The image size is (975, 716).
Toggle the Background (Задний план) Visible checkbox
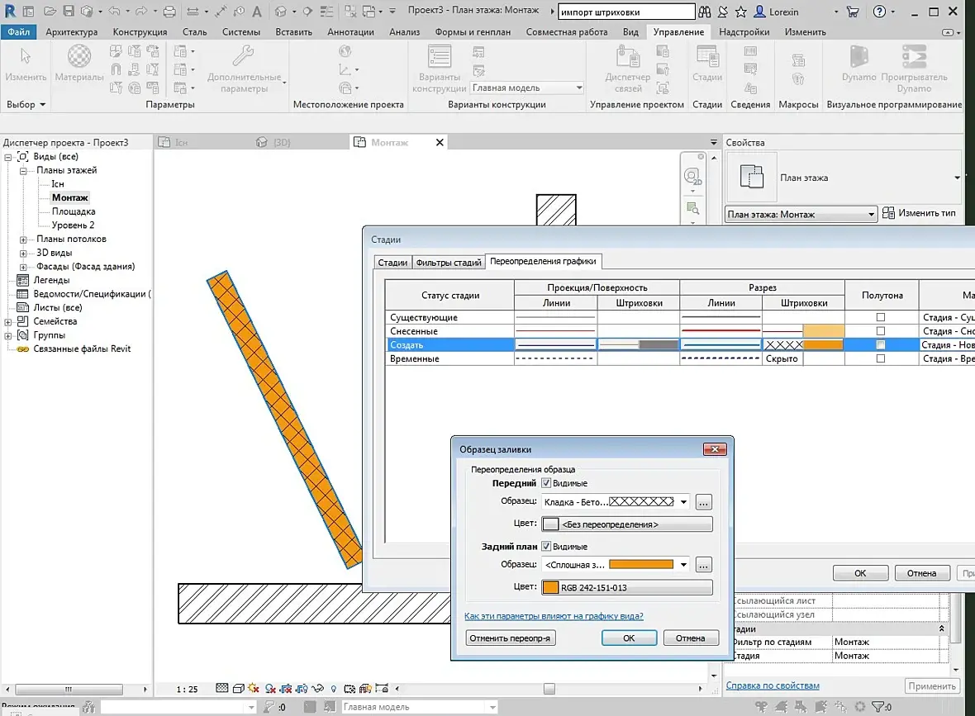pos(546,547)
